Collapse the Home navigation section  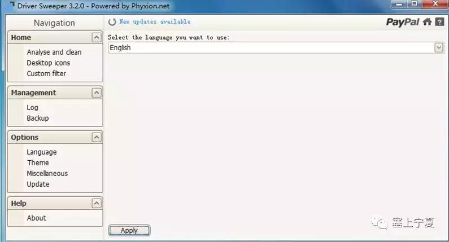(97, 37)
